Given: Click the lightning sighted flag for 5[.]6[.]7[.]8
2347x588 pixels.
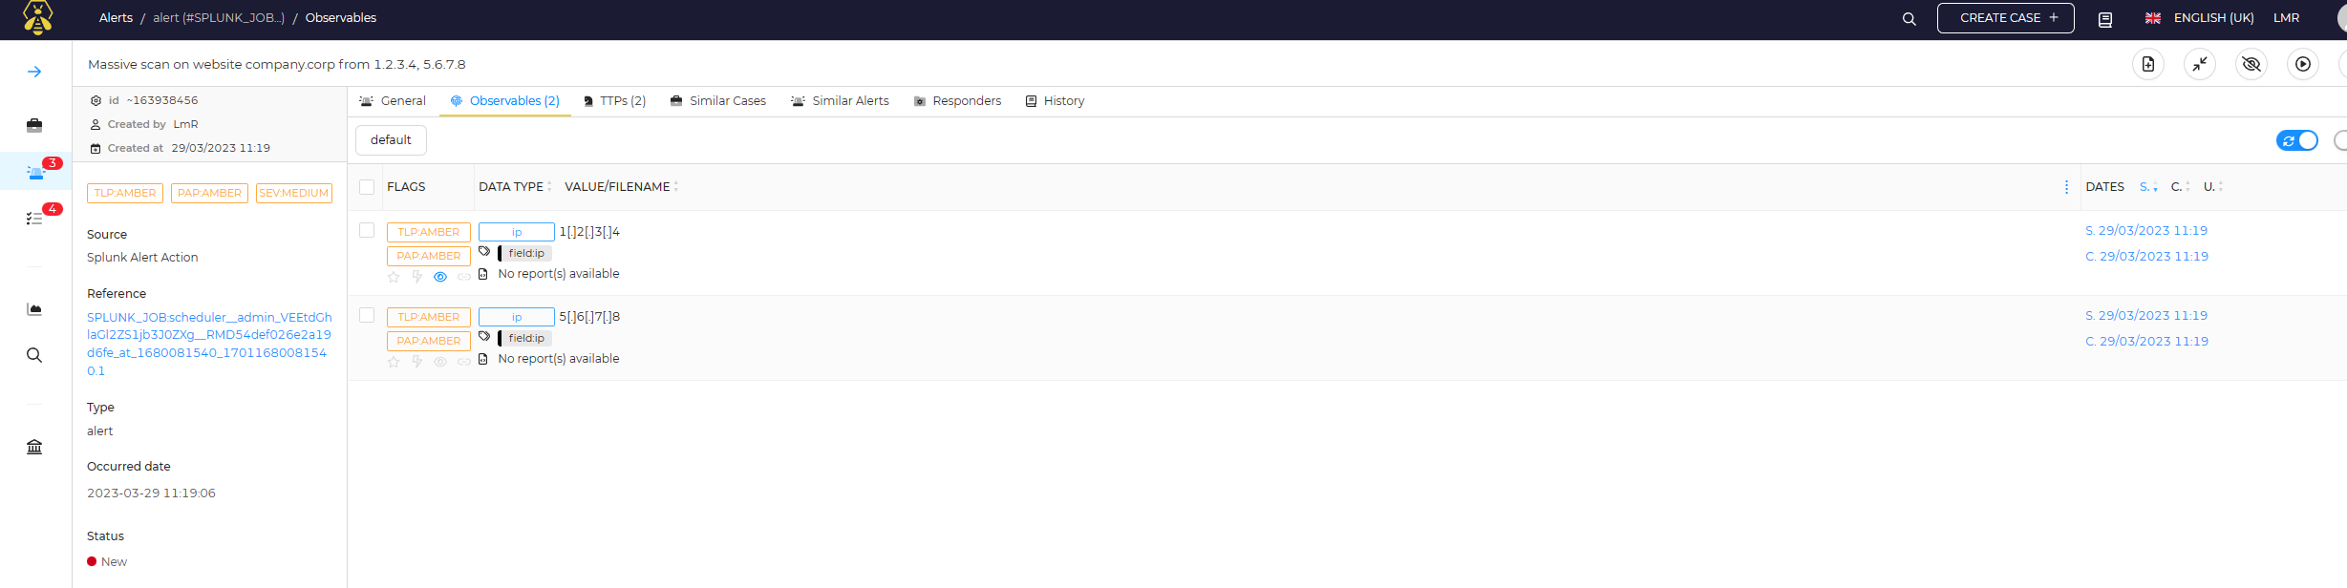Looking at the screenshot, I should [416, 362].
